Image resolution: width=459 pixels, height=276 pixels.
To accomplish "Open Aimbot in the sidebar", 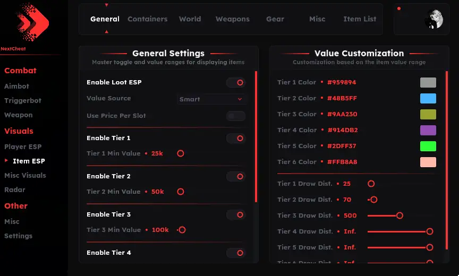I will [x=16, y=86].
